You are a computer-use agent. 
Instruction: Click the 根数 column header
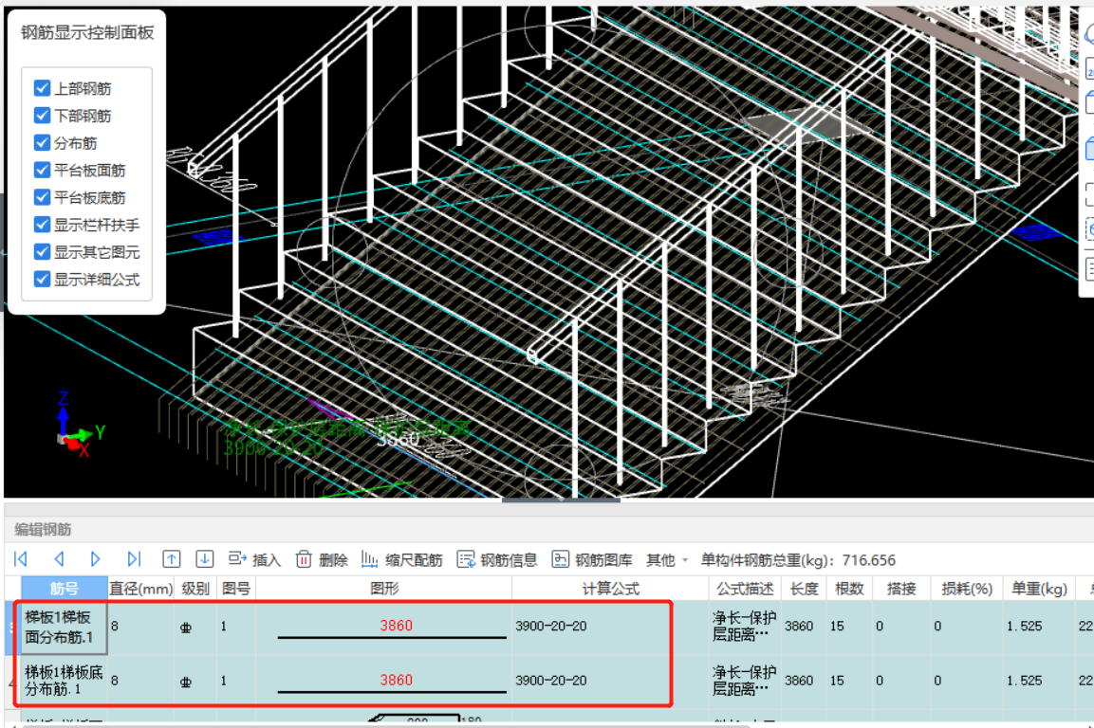coord(849,589)
